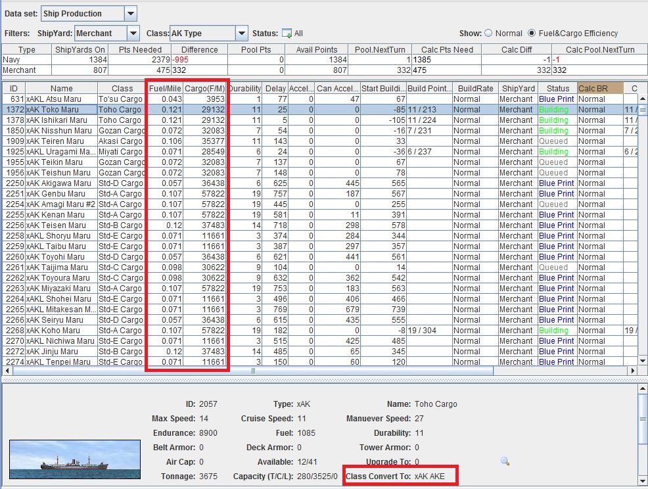Select the Fuel&Cargo Efficiency radio button
The height and width of the screenshot is (489, 648).
[x=532, y=33]
